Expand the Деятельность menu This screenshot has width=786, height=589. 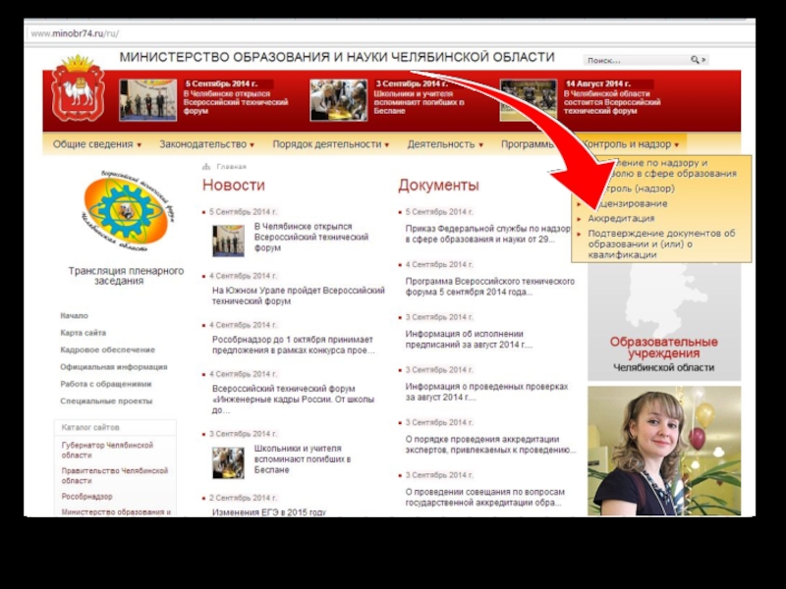click(445, 144)
